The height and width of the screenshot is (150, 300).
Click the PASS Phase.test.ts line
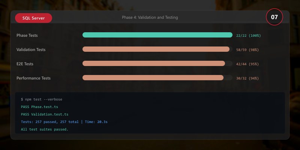pos(39,107)
